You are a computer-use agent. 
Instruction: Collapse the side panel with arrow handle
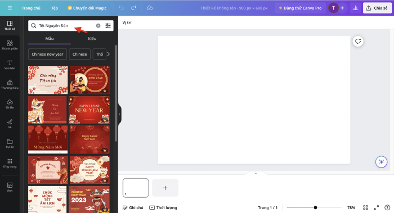(x=119, y=115)
